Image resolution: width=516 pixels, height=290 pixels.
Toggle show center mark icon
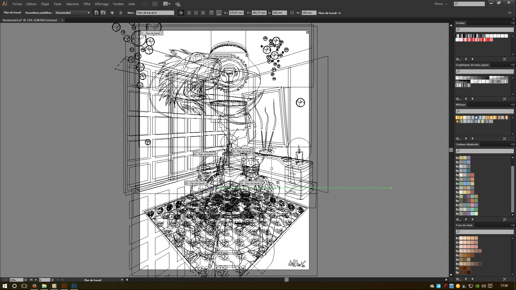(189, 13)
